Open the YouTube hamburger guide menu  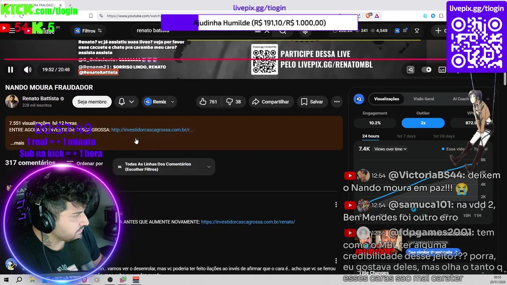point(12,30)
